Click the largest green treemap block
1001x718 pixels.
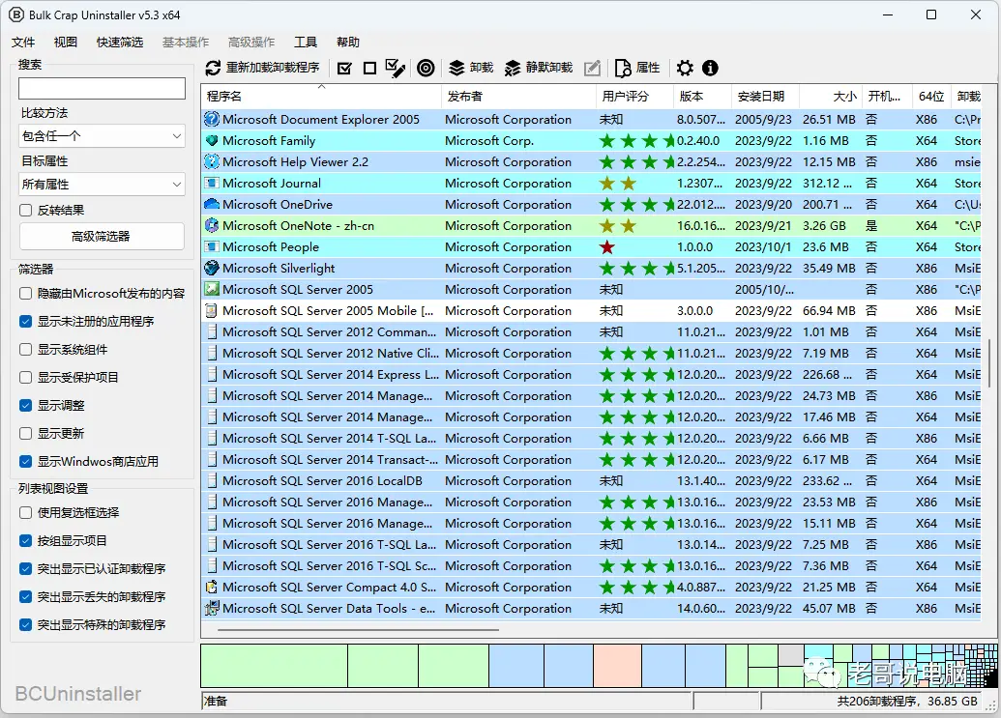[275, 666]
